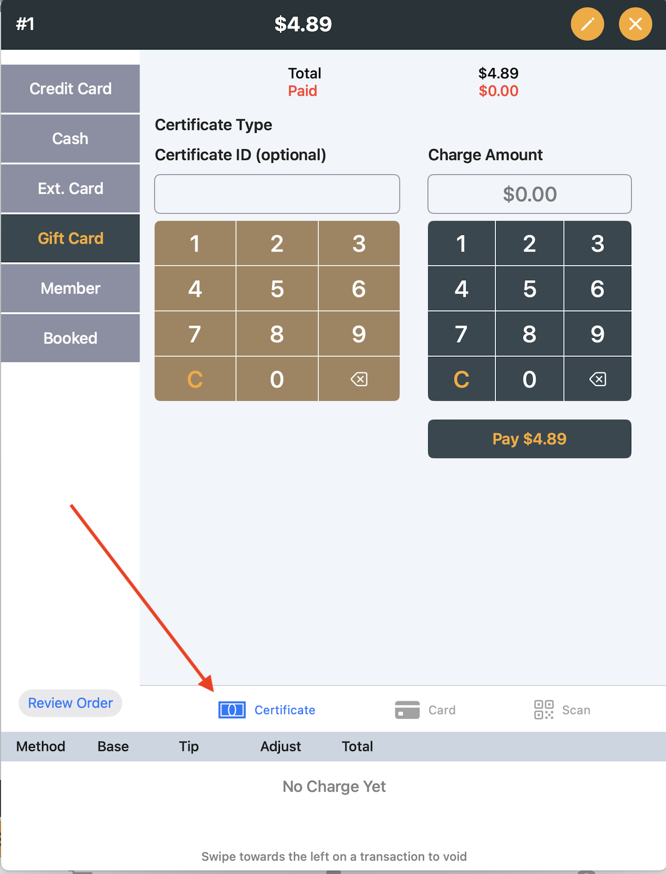Image resolution: width=666 pixels, height=874 pixels.
Task: Select the Card icon option
Action: [x=425, y=710]
